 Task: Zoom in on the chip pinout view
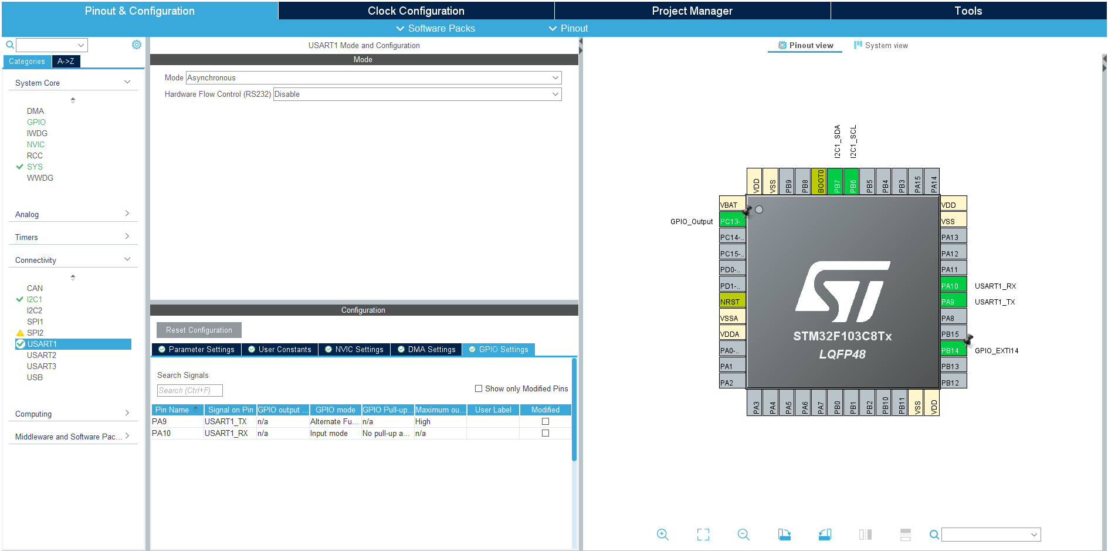pos(662,535)
